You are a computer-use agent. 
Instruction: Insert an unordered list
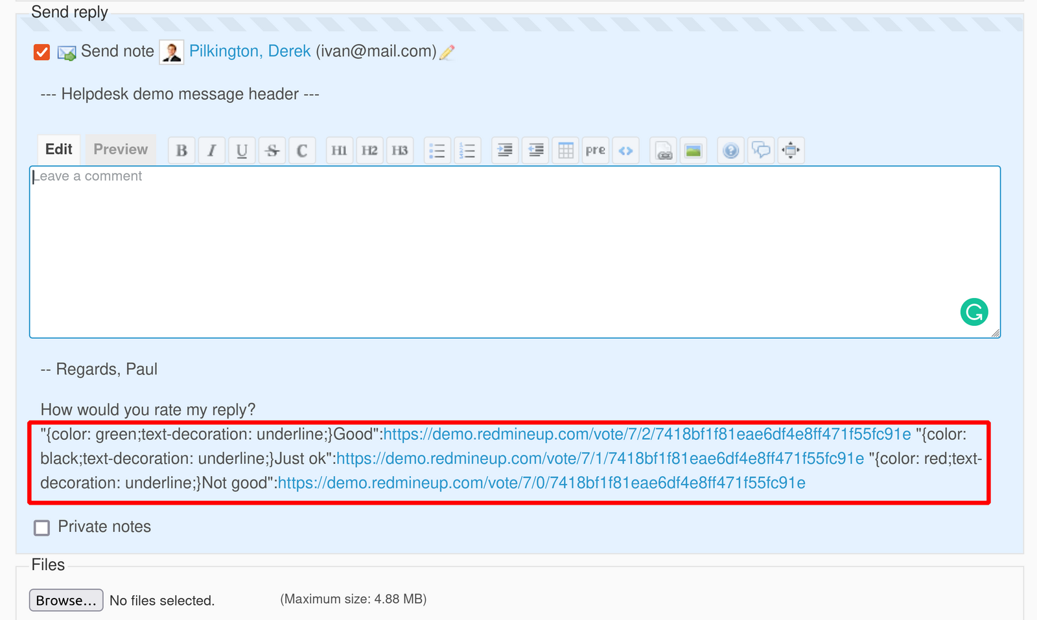[437, 150]
